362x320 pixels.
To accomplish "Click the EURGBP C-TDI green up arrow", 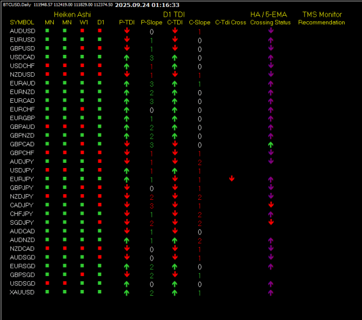I will [x=174, y=118].
